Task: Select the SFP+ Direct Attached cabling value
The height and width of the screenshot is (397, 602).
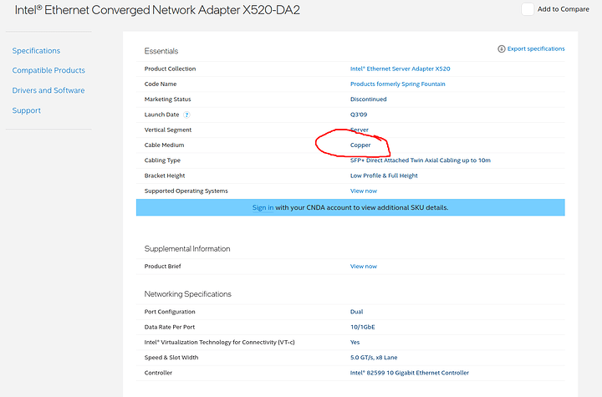Action: 420,160
